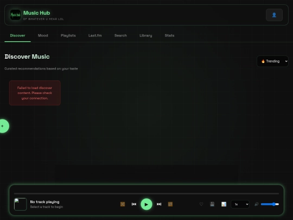Open the equalizer bar chart icon

(224, 204)
